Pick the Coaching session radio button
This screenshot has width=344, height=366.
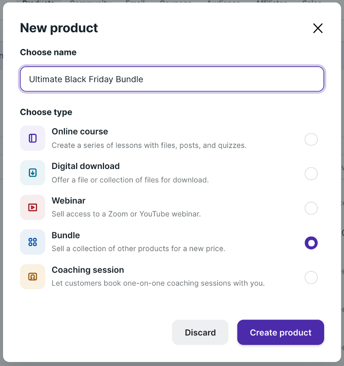[x=311, y=277]
